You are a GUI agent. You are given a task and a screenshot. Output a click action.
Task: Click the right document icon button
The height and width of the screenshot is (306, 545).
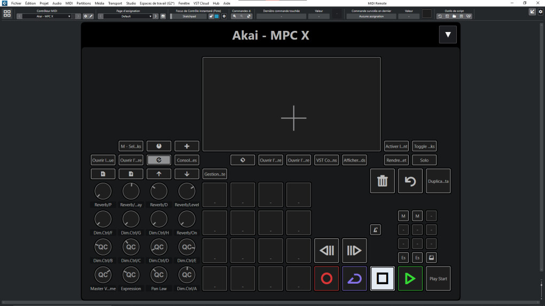131,174
